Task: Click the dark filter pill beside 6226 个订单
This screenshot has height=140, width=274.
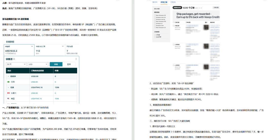Action: click(177, 8)
